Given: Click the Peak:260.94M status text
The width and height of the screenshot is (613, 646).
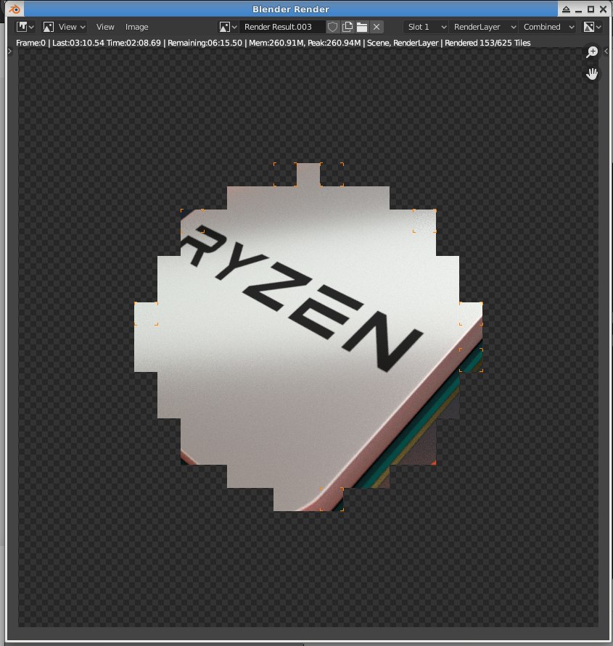Looking at the screenshot, I should coord(334,43).
